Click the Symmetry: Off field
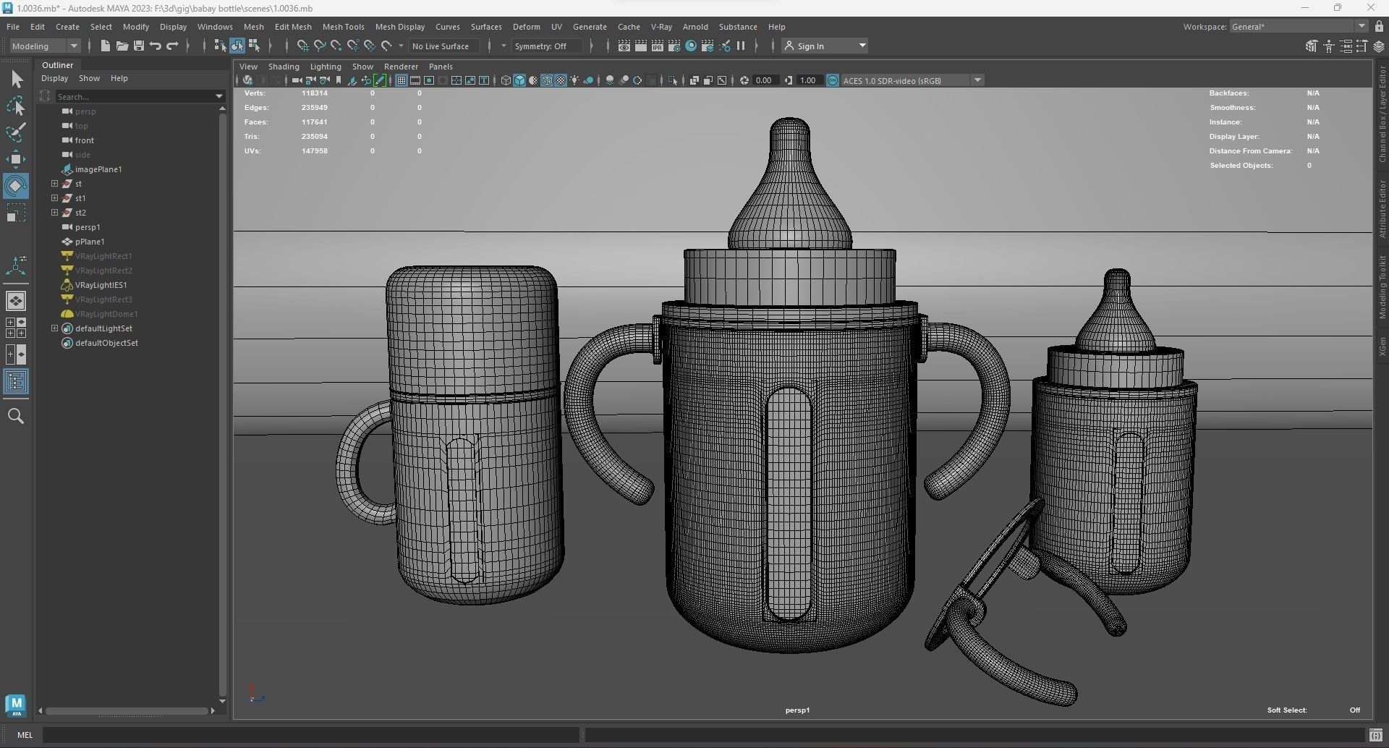The image size is (1389, 748). pos(546,46)
